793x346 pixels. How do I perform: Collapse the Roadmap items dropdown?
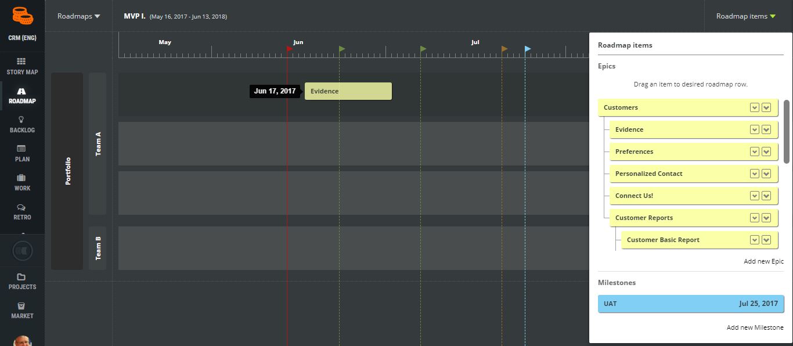746,16
